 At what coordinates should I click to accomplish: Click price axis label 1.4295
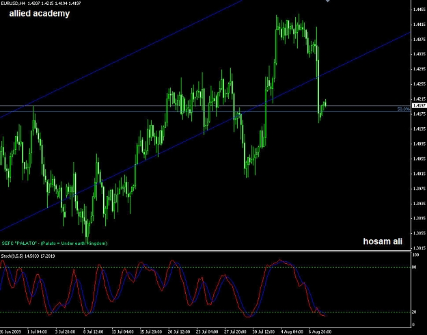click(x=419, y=69)
